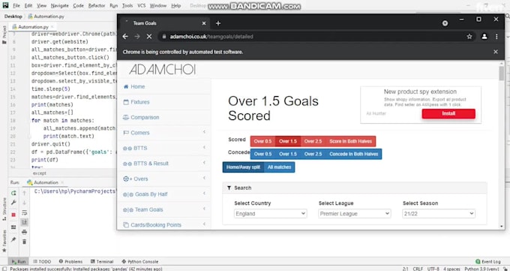The height and width of the screenshot is (271, 510).
Task: Open the Terminal tool window tab
Action: pos(102,261)
